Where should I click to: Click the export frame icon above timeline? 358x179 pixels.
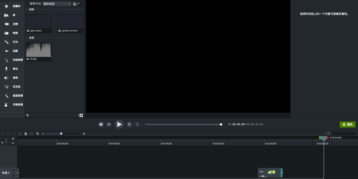328,133
